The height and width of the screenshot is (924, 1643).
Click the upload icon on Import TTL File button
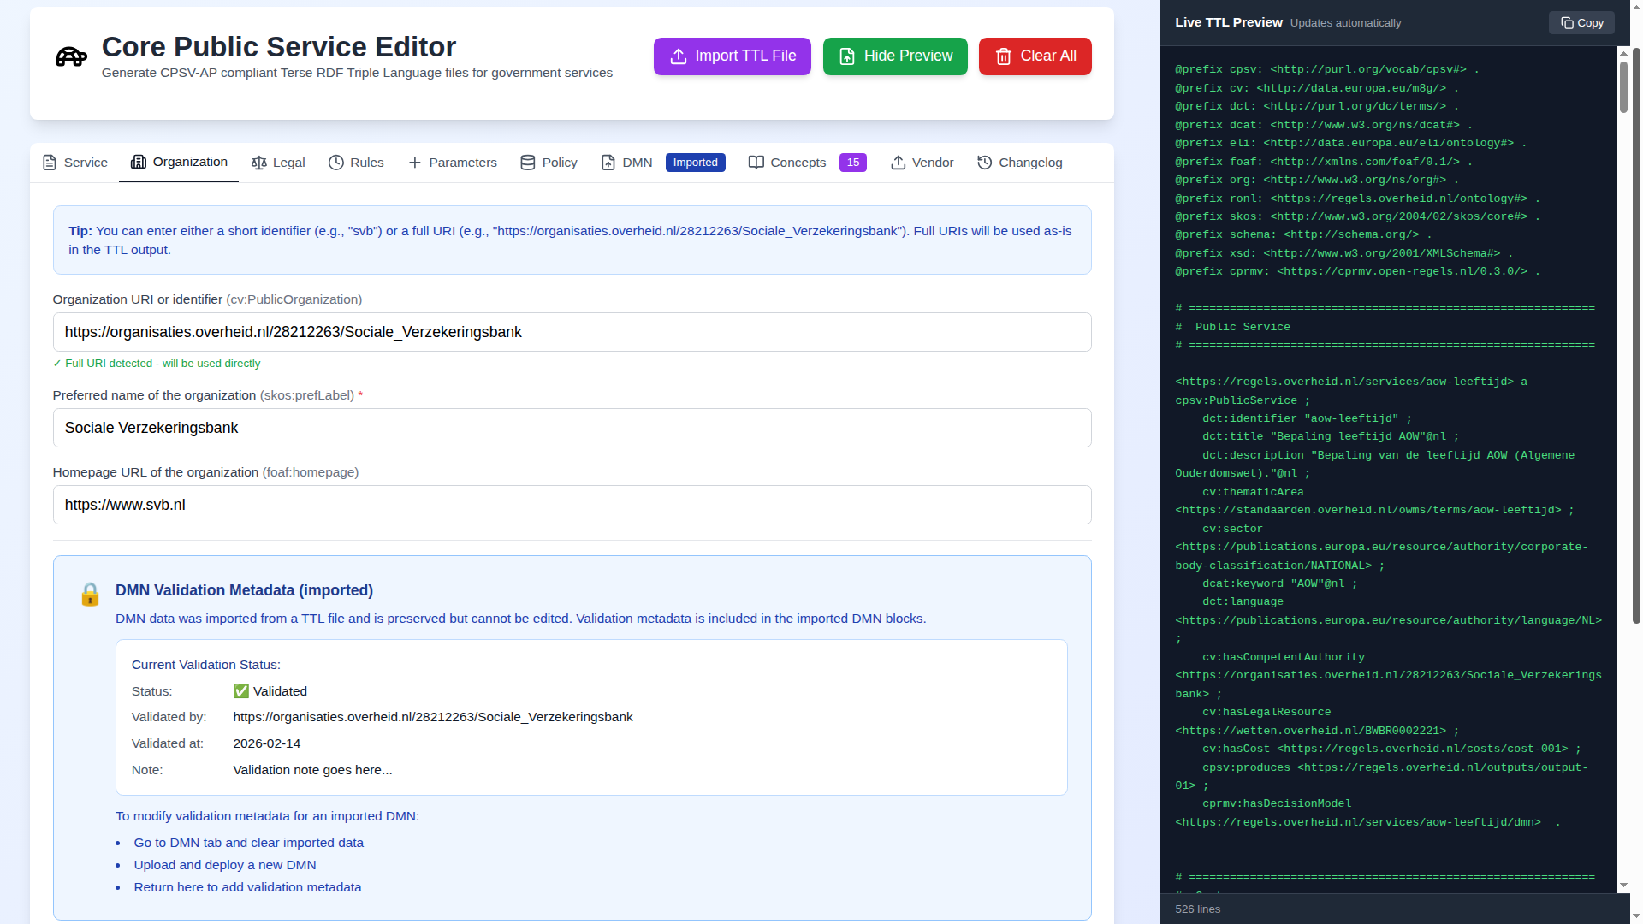tap(679, 56)
